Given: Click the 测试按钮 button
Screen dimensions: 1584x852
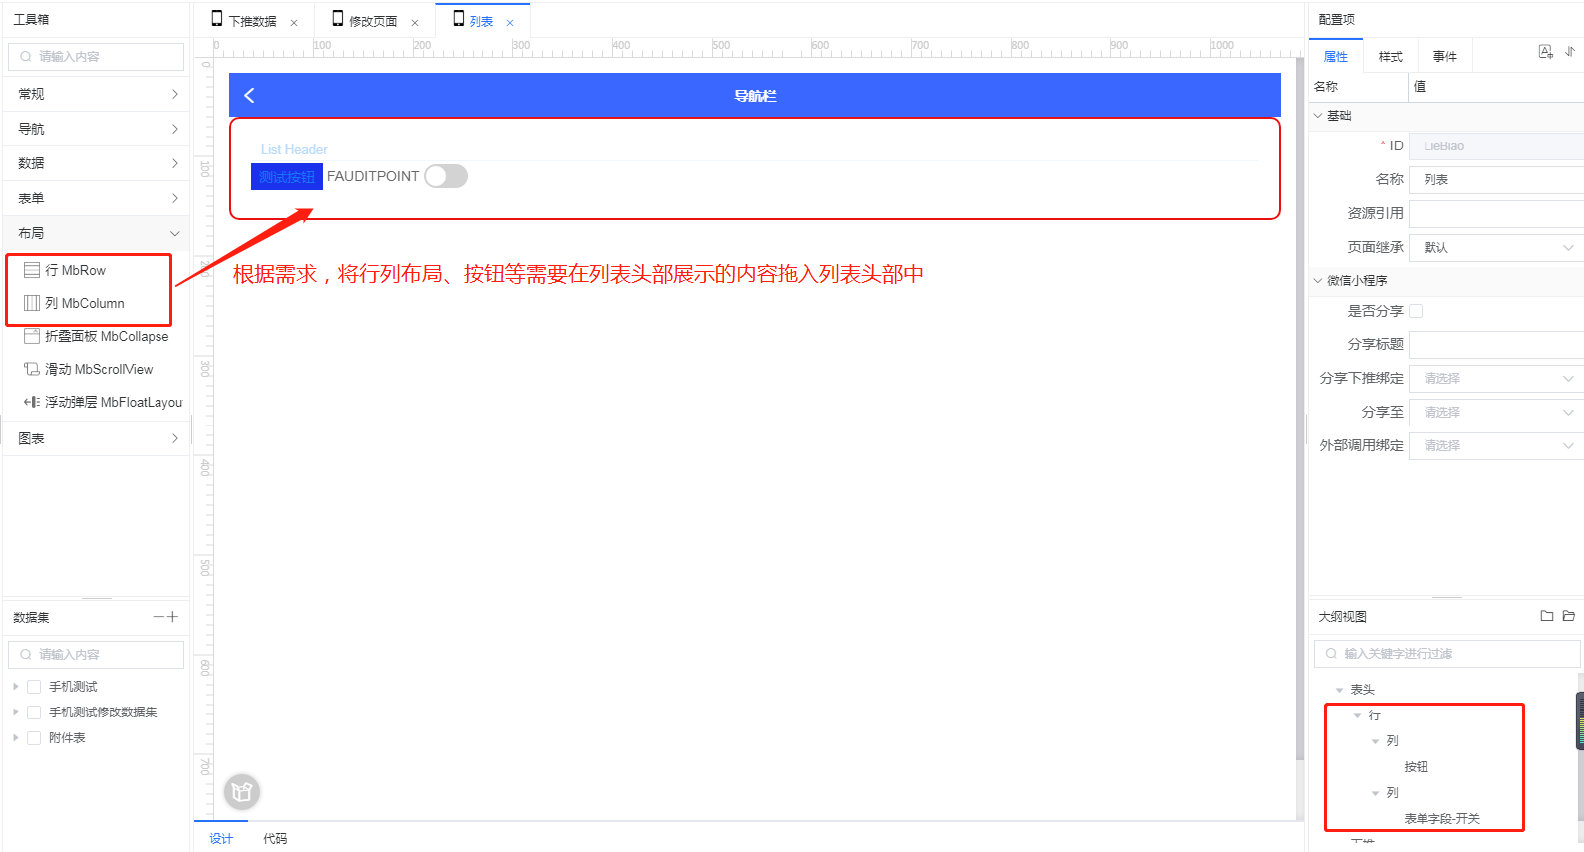Looking at the screenshot, I should pos(287,177).
